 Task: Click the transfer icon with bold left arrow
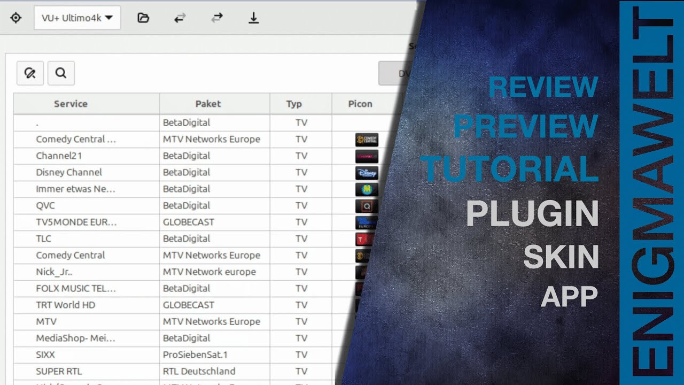pyautogui.click(x=180, y=18)
